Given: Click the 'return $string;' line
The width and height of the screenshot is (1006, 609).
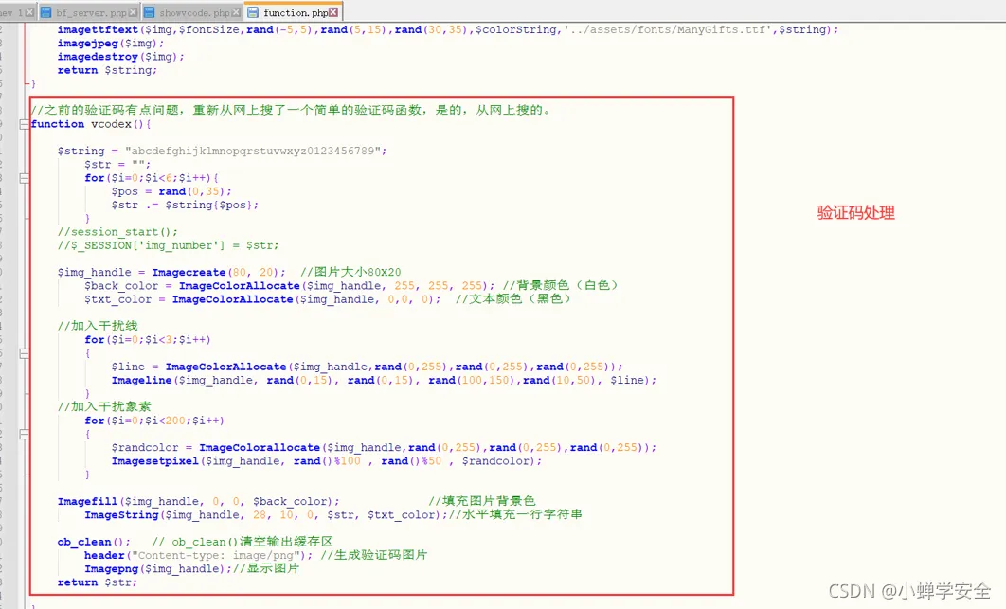Looking at the screenshot, I should [107, 70].
